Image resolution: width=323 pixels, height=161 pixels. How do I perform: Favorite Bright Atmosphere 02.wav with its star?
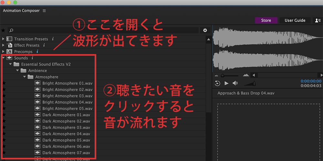coord(4,90)
